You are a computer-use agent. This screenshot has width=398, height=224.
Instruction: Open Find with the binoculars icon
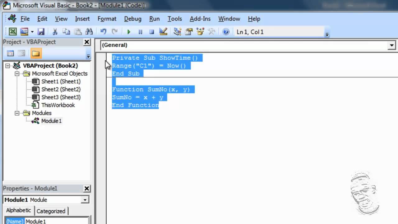[x=89, y=31]
